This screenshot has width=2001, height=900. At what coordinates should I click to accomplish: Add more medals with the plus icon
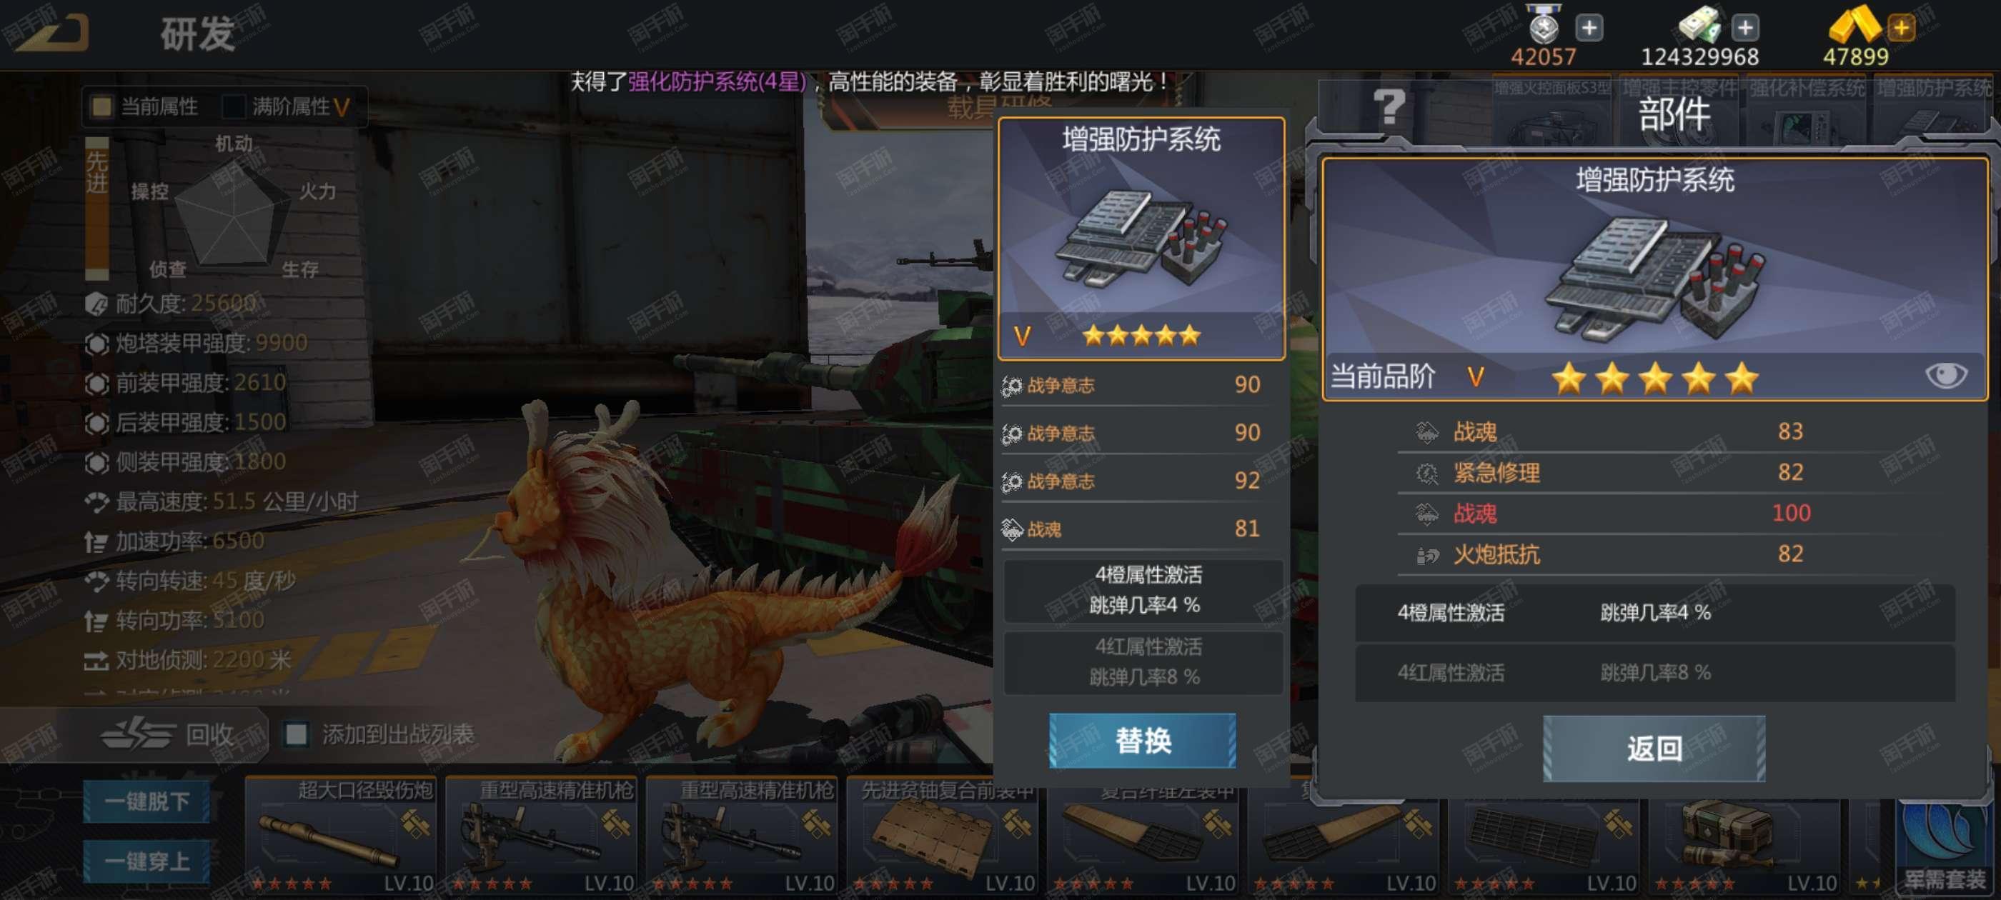1589,29
